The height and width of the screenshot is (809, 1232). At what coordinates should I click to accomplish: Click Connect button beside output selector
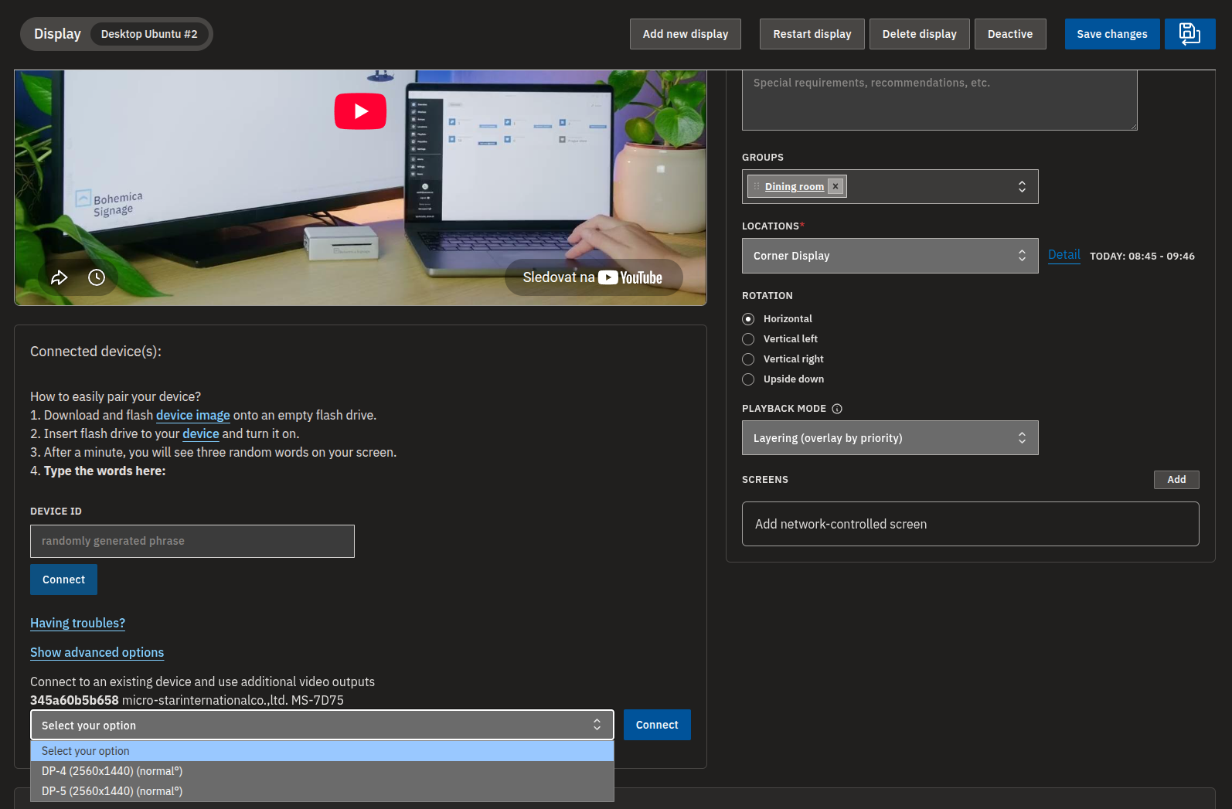[657, 725]
